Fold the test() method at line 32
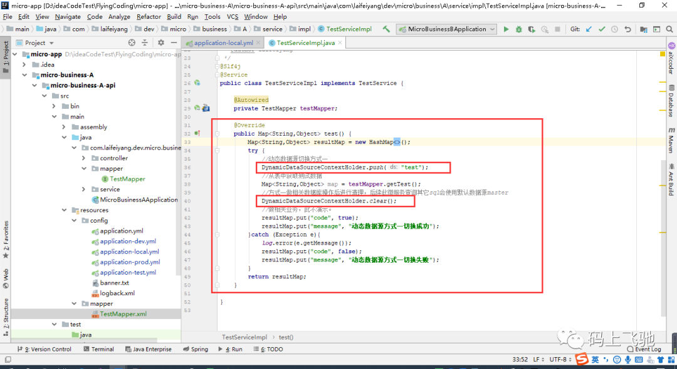This screenshot has height=369, width=677. tap(217, 133)
